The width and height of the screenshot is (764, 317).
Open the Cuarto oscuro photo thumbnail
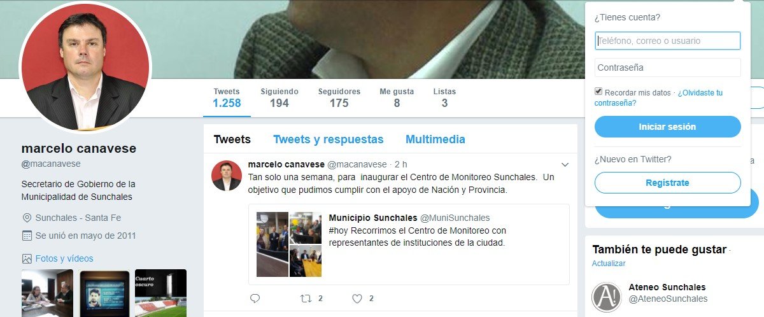(160, 293)
